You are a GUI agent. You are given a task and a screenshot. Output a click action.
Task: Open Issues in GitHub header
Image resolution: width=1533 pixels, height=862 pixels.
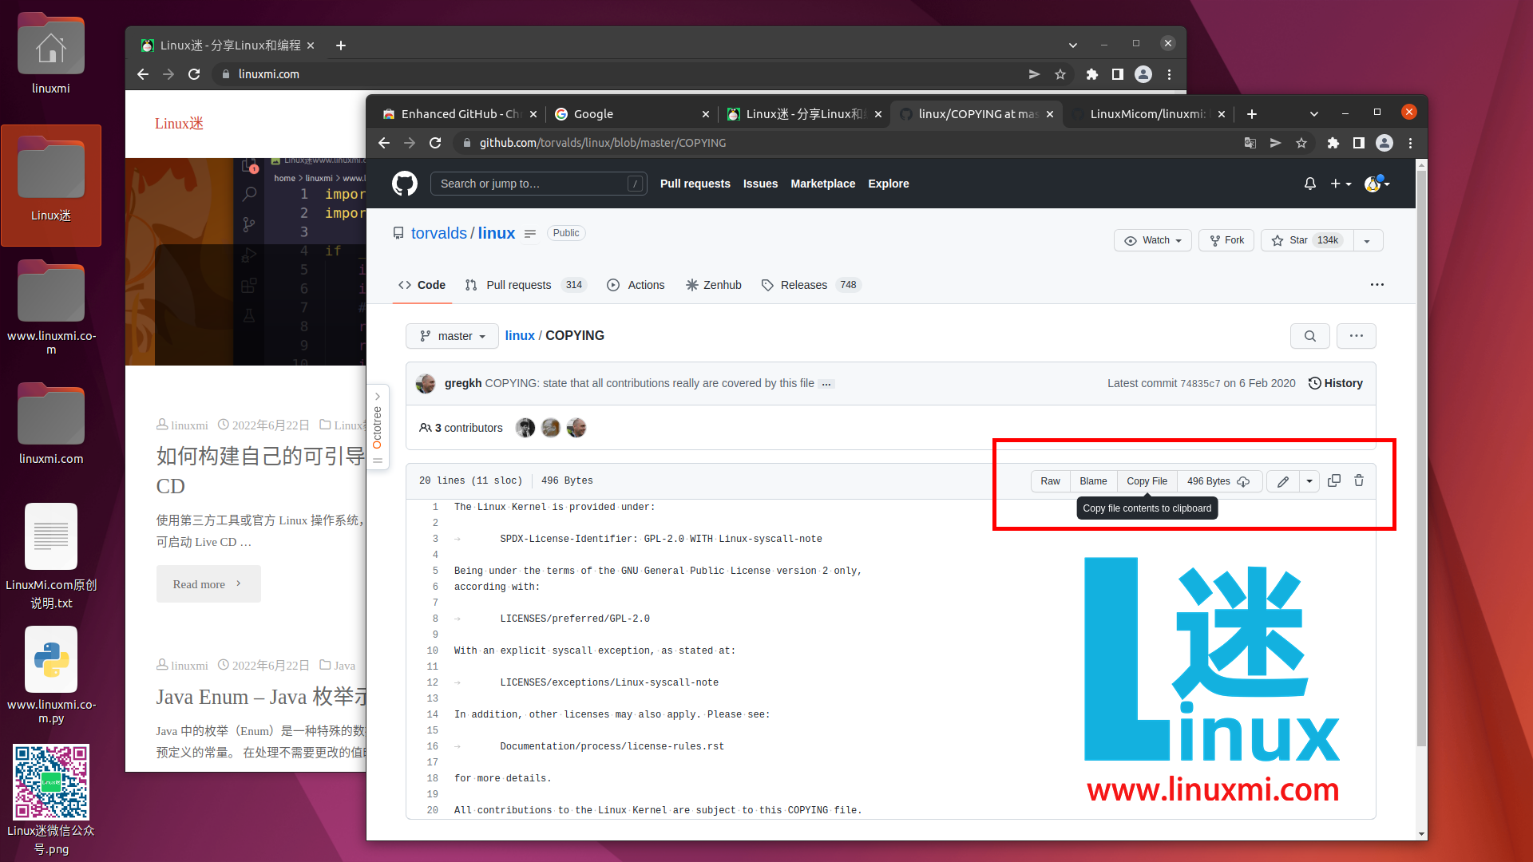(x=760, y=184)
